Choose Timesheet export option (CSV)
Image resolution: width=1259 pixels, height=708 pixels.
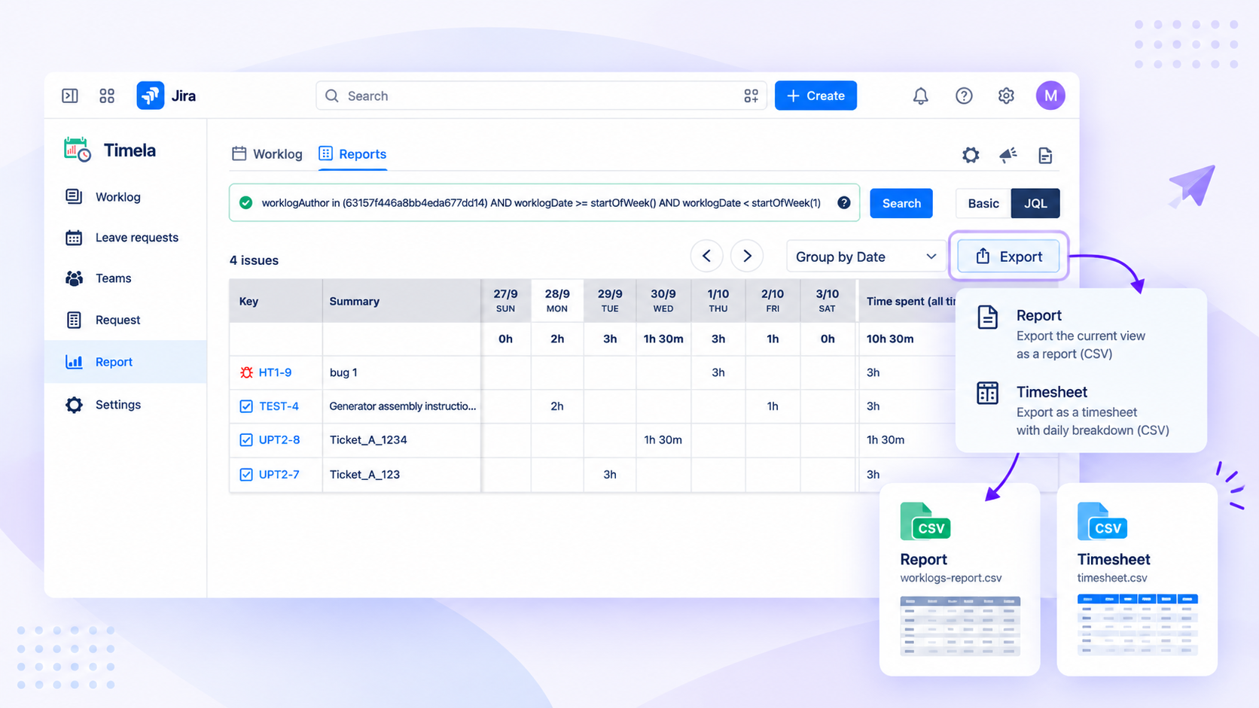1081,411
